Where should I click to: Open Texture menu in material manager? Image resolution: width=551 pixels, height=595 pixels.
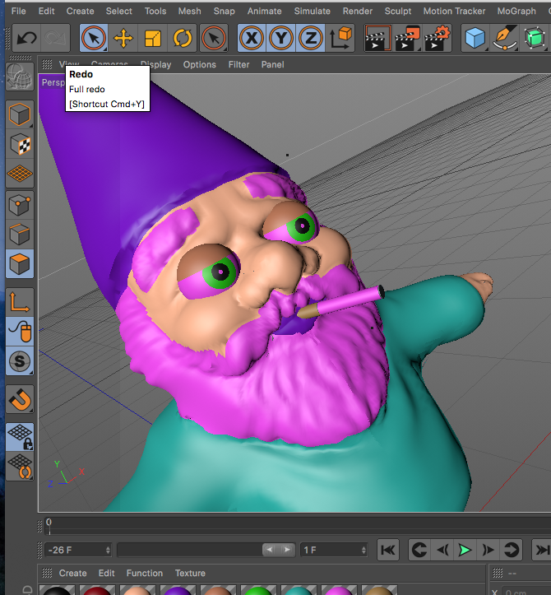[190, 574]
